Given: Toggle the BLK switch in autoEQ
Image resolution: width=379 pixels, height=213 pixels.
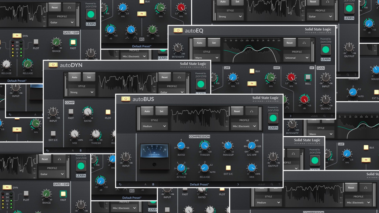Looking at the screenshot, I should (252, 71).
